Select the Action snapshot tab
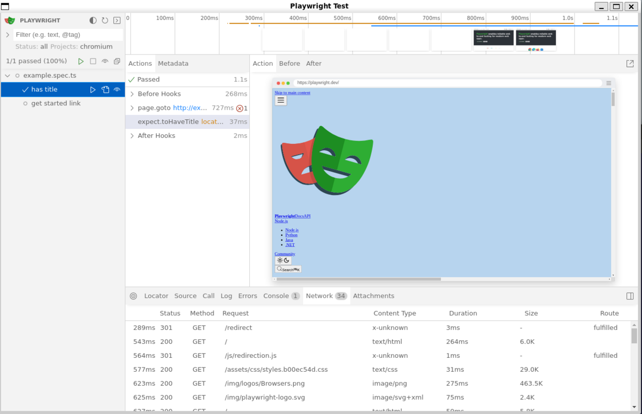 click(263, 64)
